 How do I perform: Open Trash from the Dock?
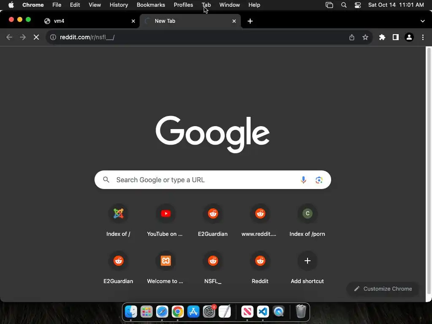[x=301, y=311]
